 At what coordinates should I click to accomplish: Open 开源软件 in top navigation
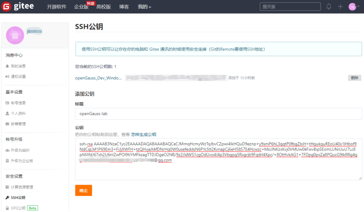pyautogui.click(x=57, y=7)
